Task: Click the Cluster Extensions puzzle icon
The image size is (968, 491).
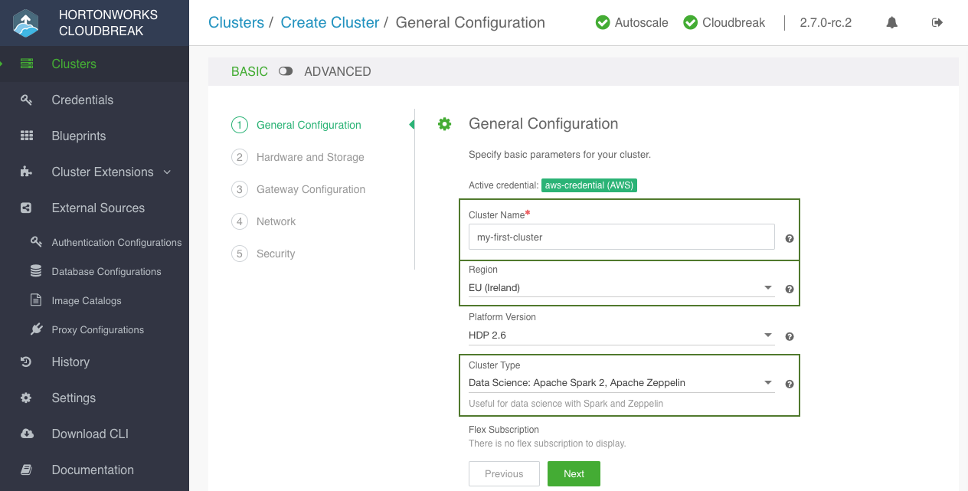Action: coord(27,172)
